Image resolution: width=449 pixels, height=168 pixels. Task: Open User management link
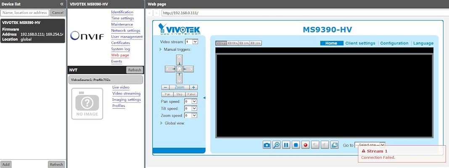pos(127,37)
